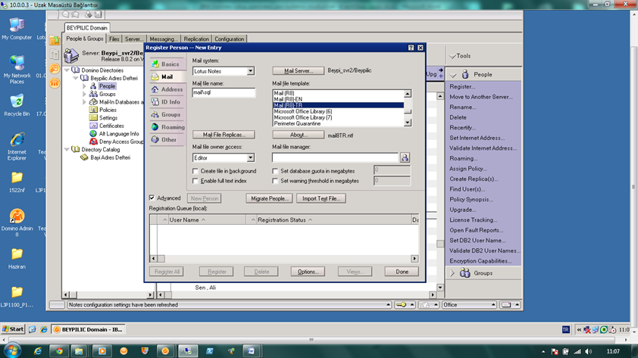Open the Other section

[x=167, y=140]
